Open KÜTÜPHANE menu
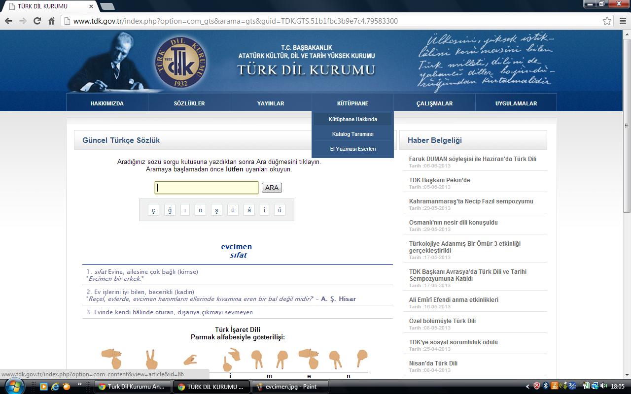This screenshot has width=631, height=394. tap(352, 103)
